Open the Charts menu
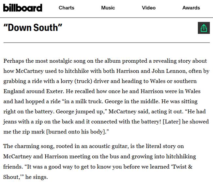Viewport: 213px width, 187px height. pos(67,8)
